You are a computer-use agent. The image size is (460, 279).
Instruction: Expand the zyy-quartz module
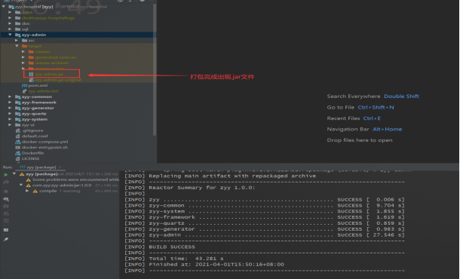[x=10, y=114]
